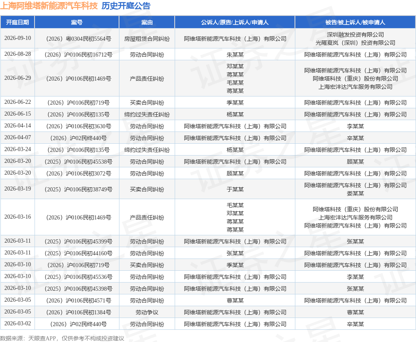Click the 数据来源 天眼查APP footer text
416x342 pixels.
(x=62, y=338)
